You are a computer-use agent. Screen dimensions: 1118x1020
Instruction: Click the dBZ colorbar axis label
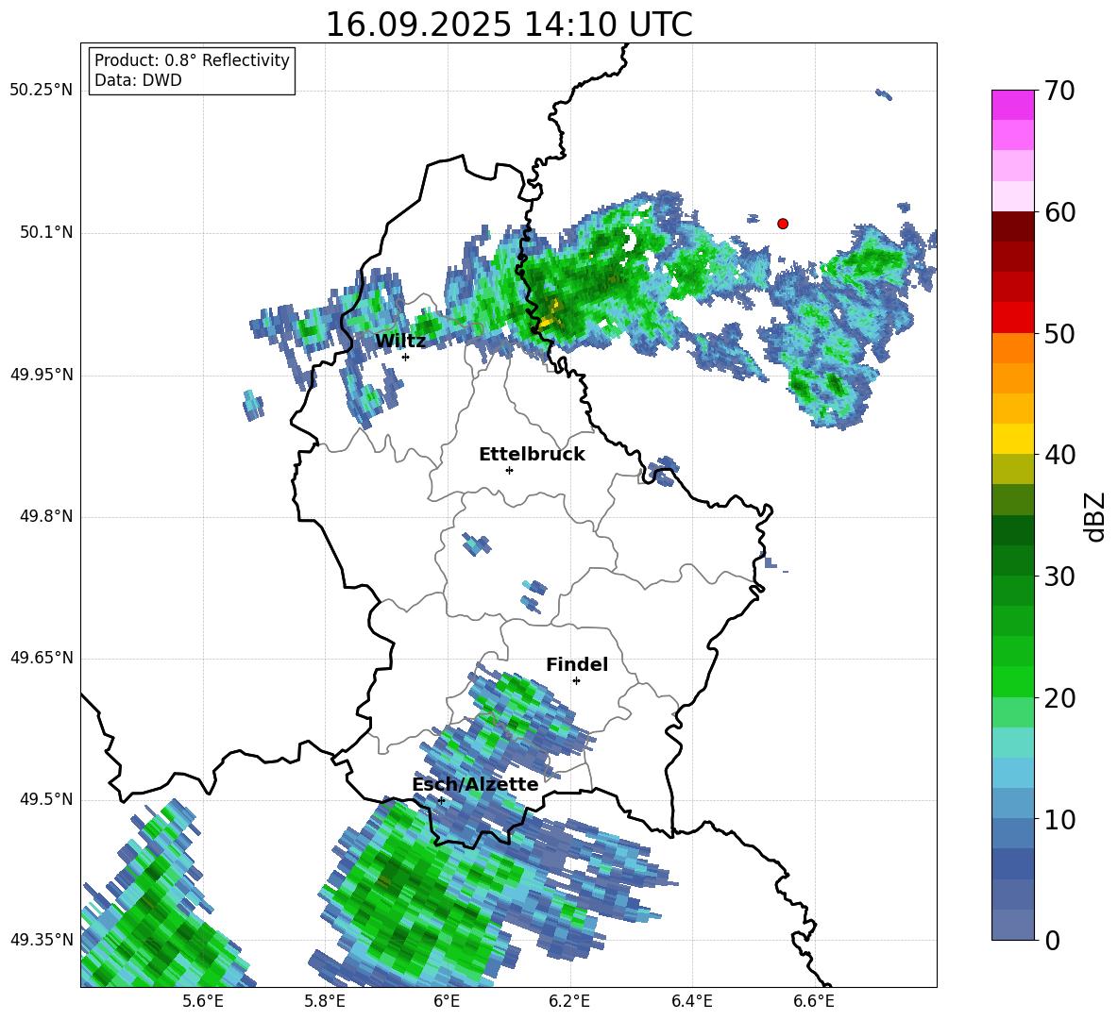coord(1093,516)
